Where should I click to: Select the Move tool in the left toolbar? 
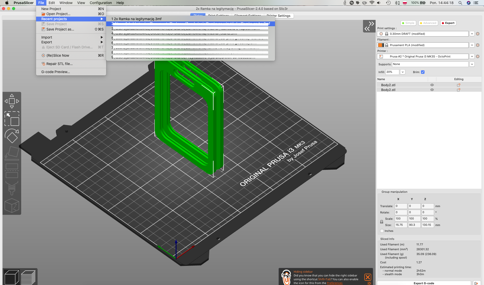pos(12,101)
